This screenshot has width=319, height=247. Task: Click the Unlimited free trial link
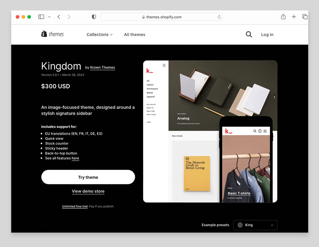(75, 206)
